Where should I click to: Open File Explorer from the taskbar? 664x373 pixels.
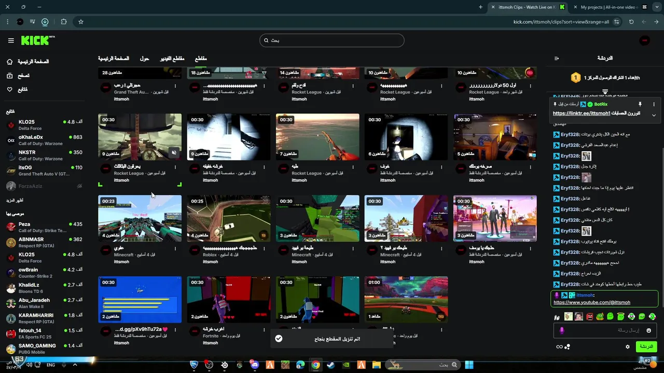(376, 365)
